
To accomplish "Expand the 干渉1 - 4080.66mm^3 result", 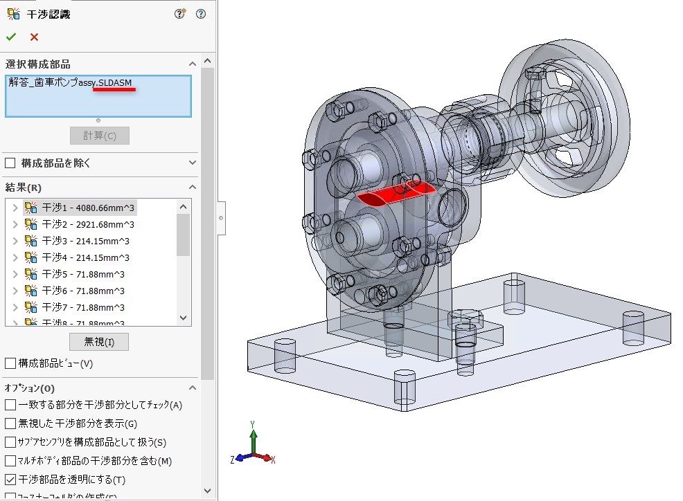I will (15, 208).
